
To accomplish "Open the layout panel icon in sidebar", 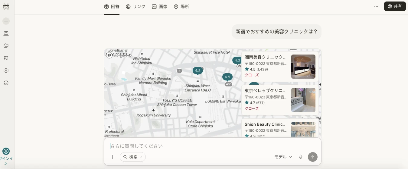I will point(6,58).
